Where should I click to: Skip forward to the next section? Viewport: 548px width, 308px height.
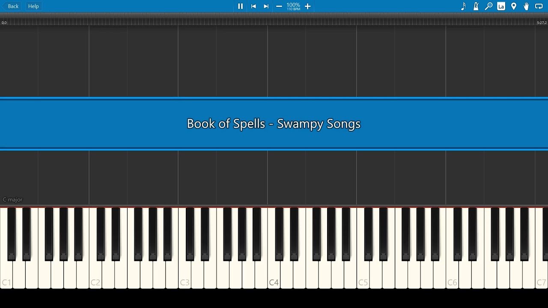(266, 6)
